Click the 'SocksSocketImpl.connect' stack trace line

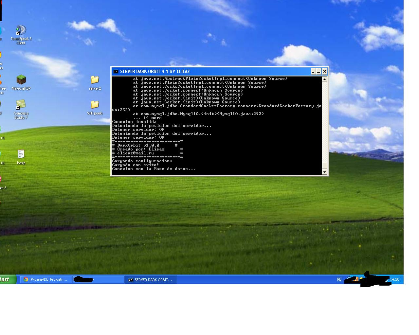pos(200,86)
